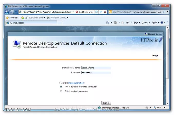The width and height of the screenshot is (174, 115).
Task: Go back with the browser Back arrow
Action: point(7,12)
